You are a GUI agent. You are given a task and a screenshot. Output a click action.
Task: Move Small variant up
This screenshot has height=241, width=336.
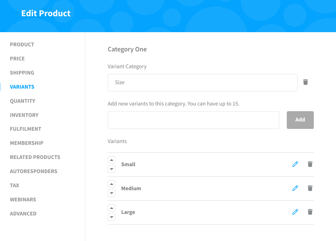[x=111, y=160]
